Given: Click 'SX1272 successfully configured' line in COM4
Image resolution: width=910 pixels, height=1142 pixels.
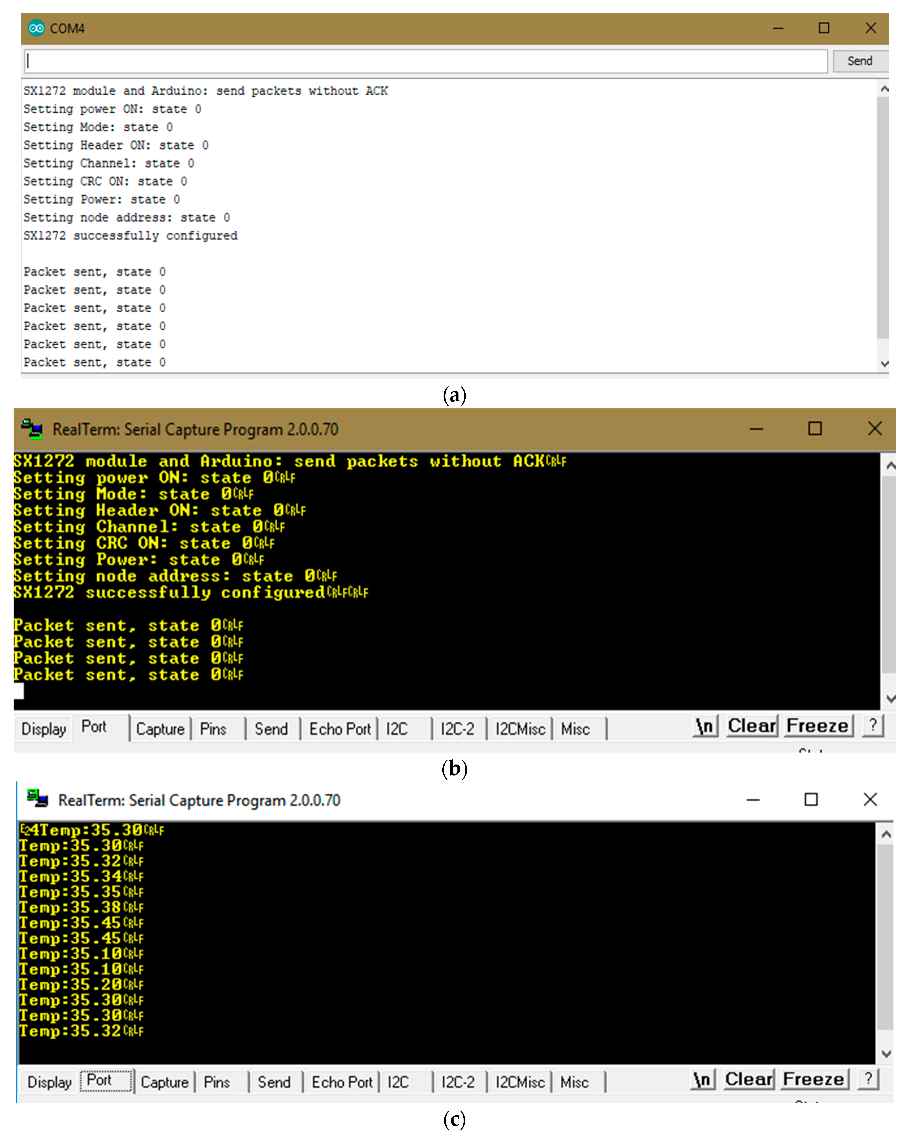Looking at the screenshot, I should tap(130, 236).
